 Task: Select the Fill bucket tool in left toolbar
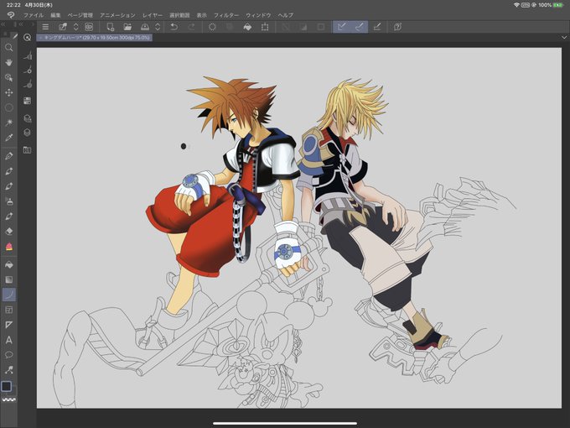[x=8, y=264]
